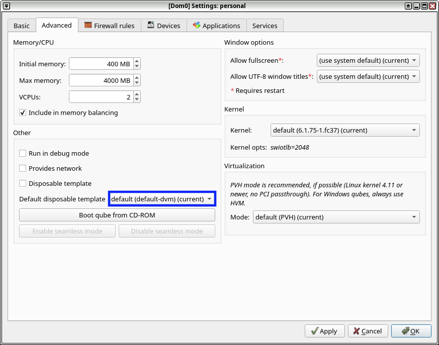
Task: Click the swiotlb=2048 kernel opts text
Action: 290,147
